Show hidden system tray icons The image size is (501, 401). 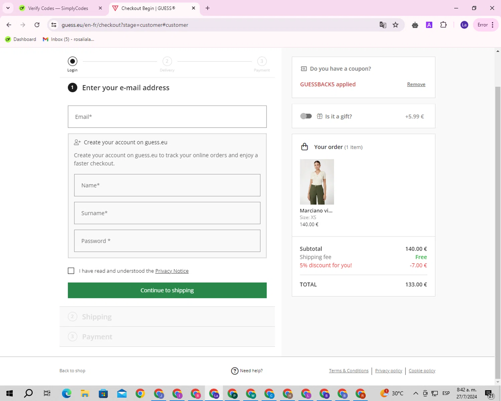coord(415,393)
